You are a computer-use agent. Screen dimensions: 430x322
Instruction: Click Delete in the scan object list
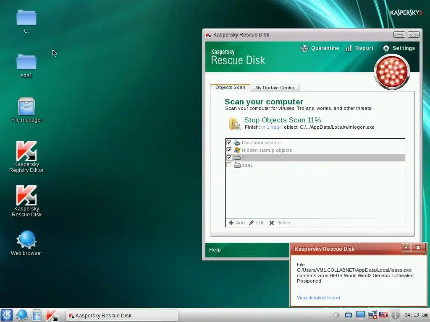pos(279,223)
